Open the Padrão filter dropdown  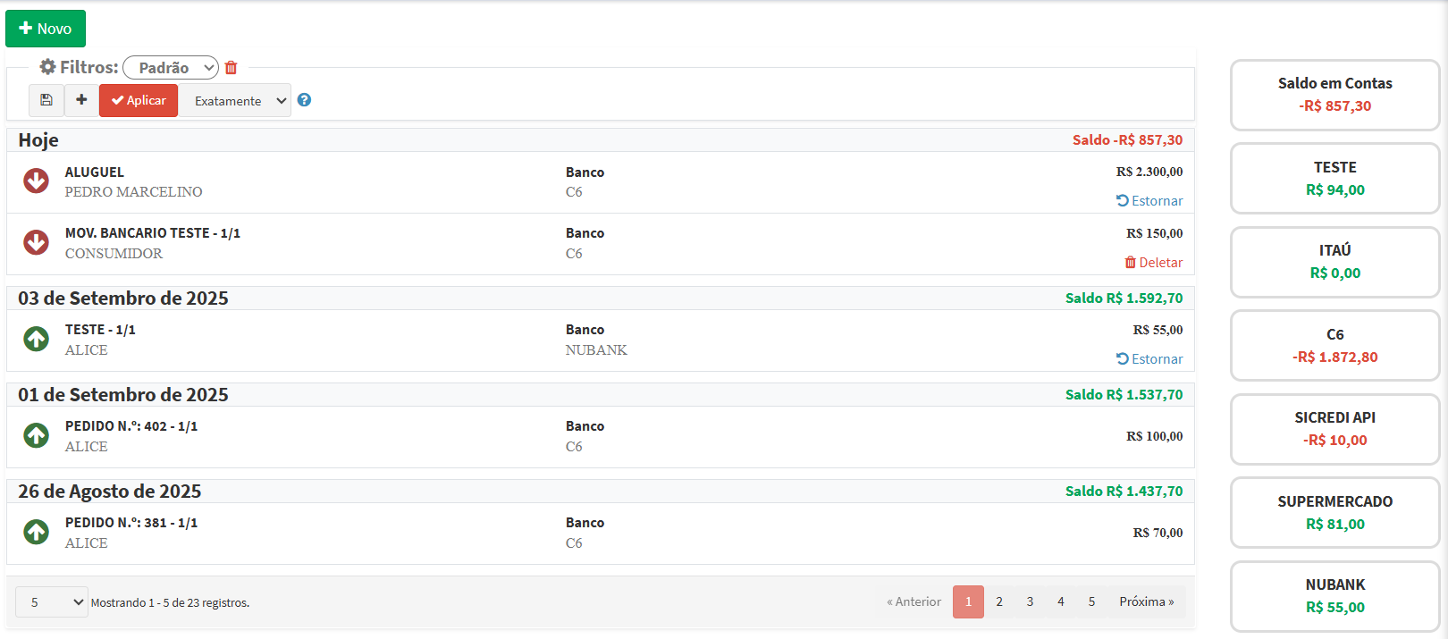(x=171, y=68)
